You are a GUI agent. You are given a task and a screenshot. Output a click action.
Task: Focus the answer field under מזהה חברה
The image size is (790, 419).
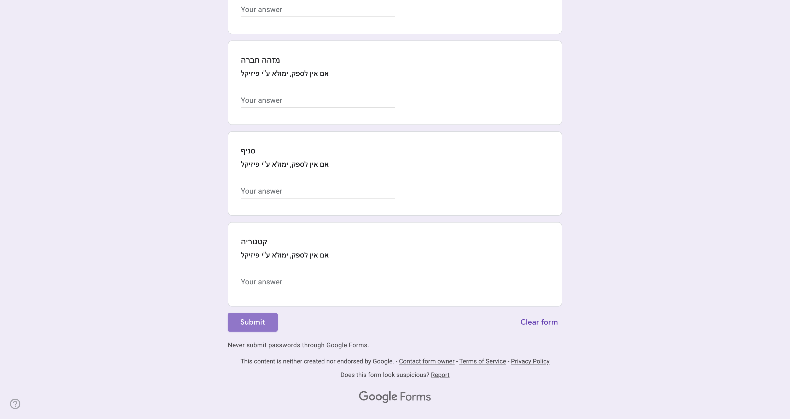(318, 100)
